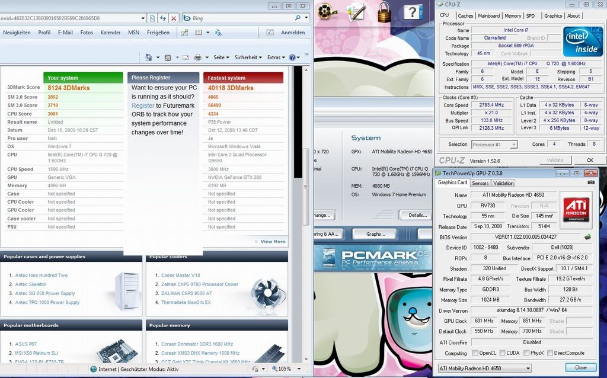Screen dimensions: 607x378
Task: Open the Processor #1 selection dropdown in CPU-Z
Action: click(514, 145)
